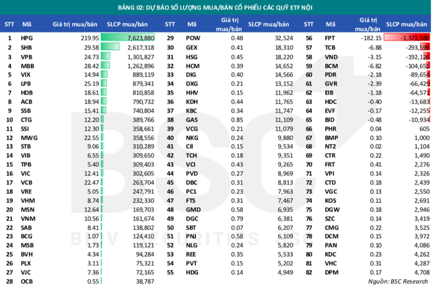The image size is (433, 289).
Task: Click the BẢNG 02 table title heading
Action: (x=216, y=7)
